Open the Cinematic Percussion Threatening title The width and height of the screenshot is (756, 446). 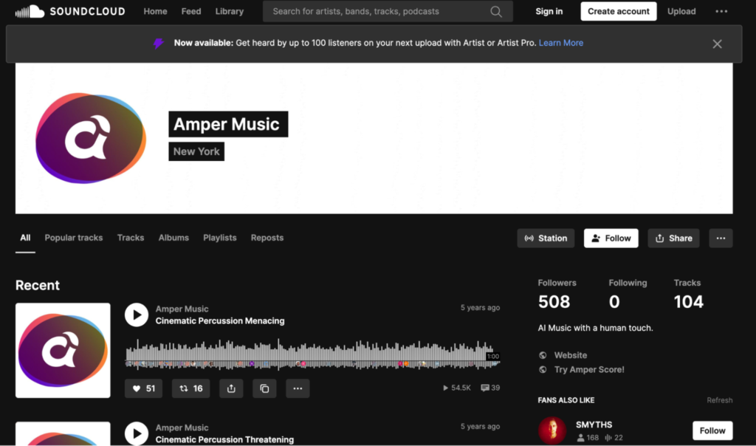[224, 440]
